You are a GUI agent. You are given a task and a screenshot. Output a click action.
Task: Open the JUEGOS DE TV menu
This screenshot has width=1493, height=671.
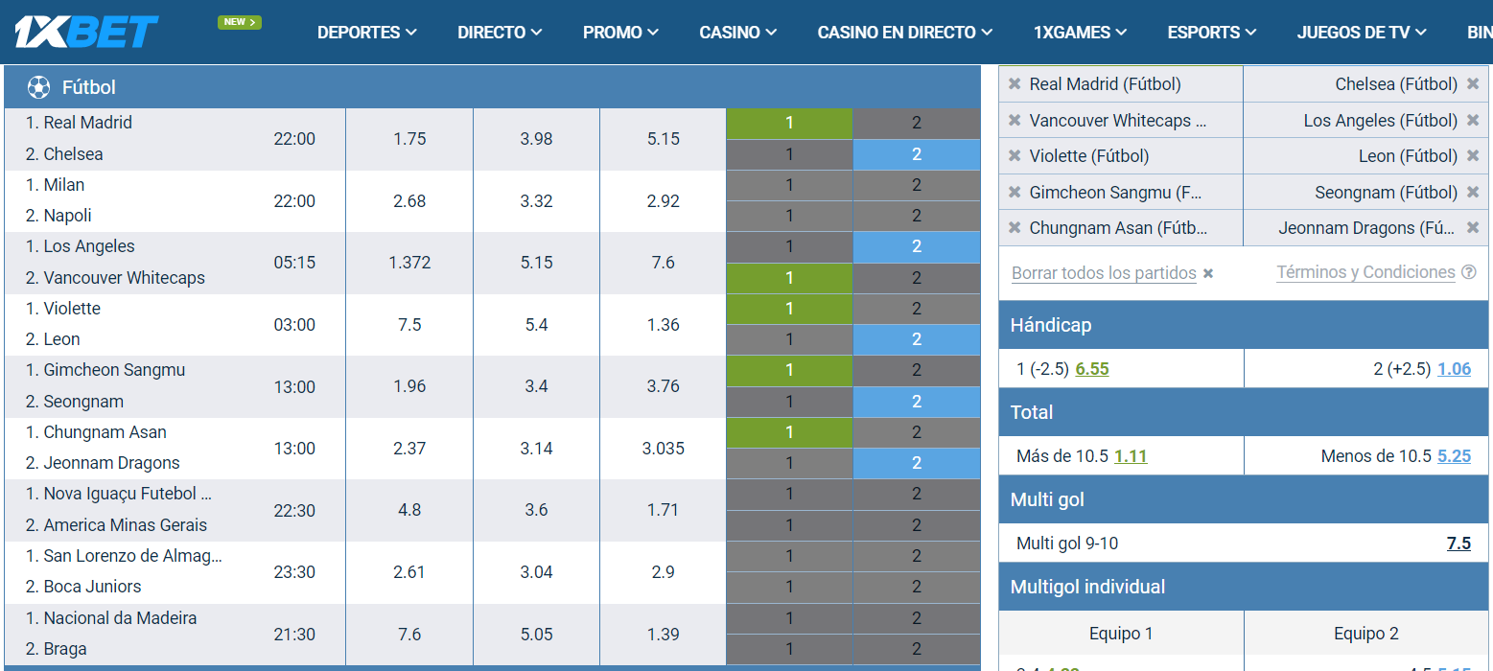click(x=1362, y=33)
